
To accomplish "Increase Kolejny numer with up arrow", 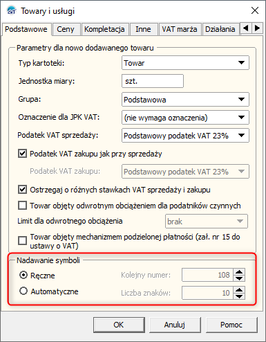I will (239, 272).
